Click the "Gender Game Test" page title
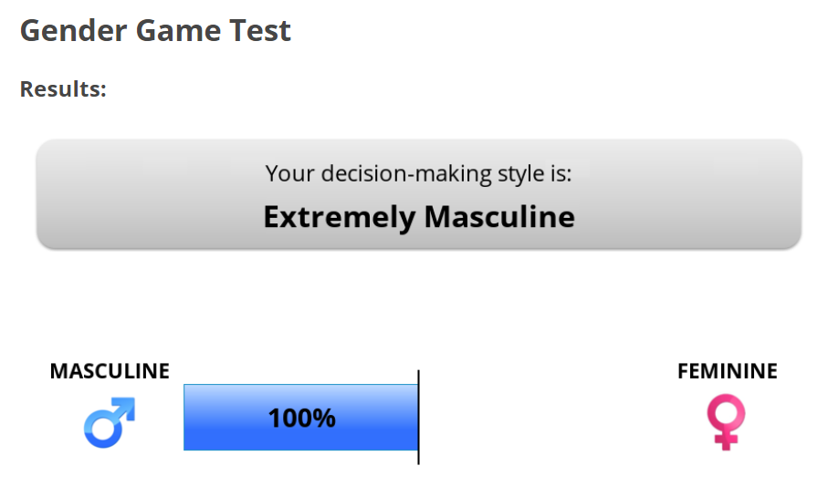Image resolution: width=839 pixels, height=497 pixels. (155, 30)
